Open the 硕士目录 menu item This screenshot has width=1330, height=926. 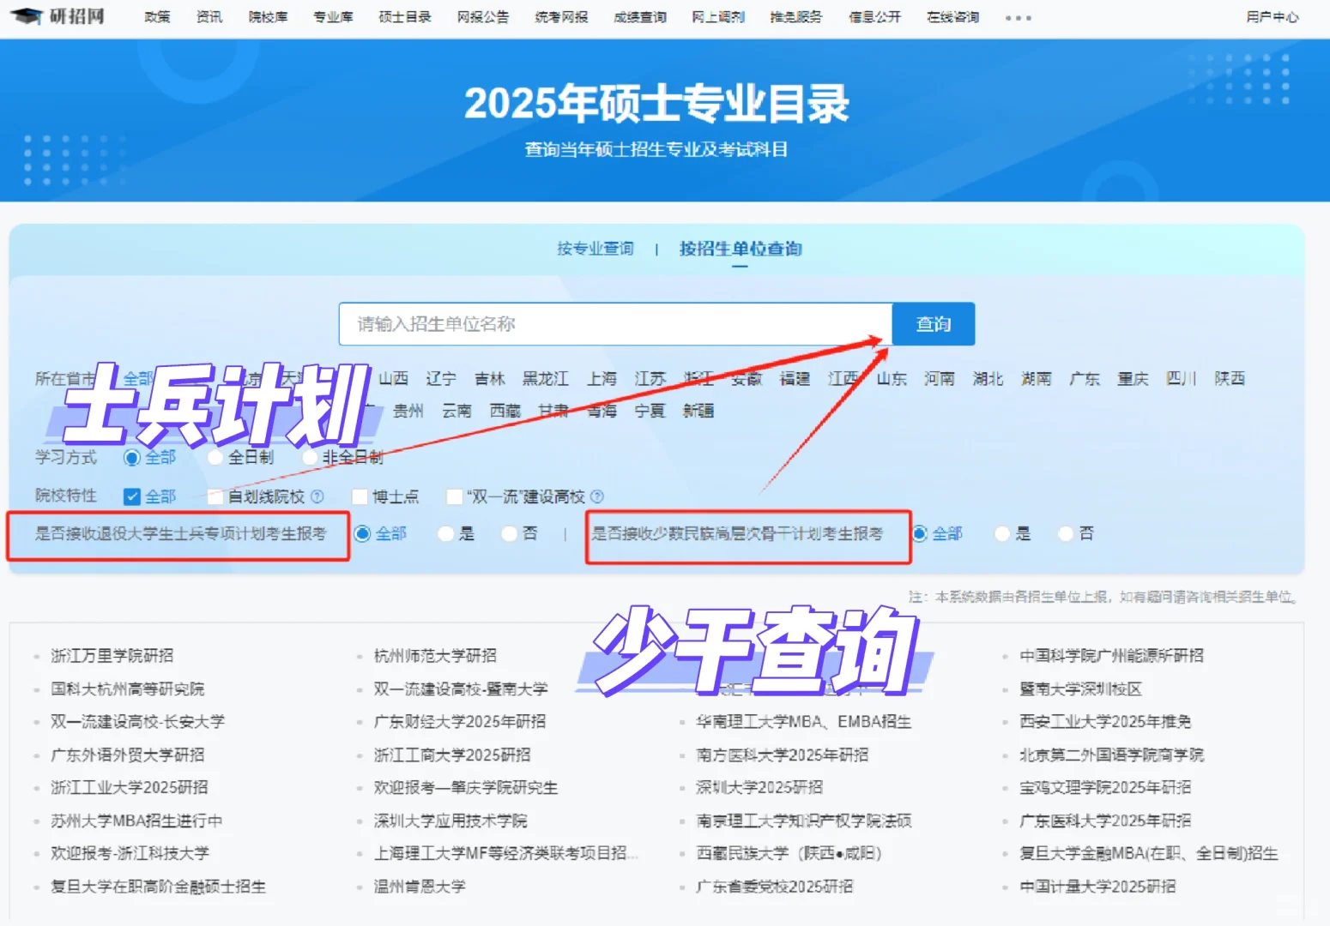coord(403,15)
